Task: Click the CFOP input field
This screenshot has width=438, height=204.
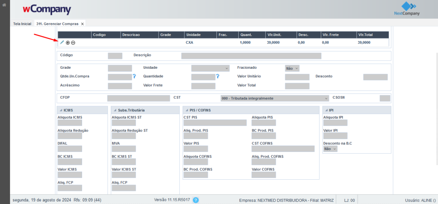Action: click(x=139, y=98)
